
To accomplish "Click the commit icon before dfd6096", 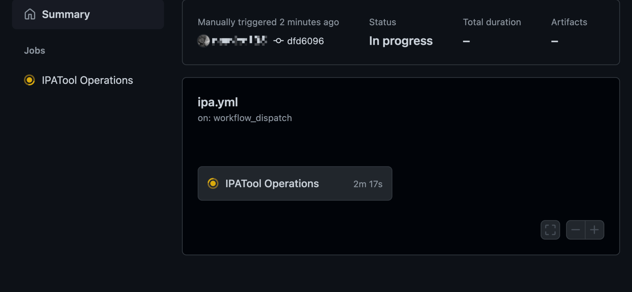I will pyautogui.click(x=278, y=41).
